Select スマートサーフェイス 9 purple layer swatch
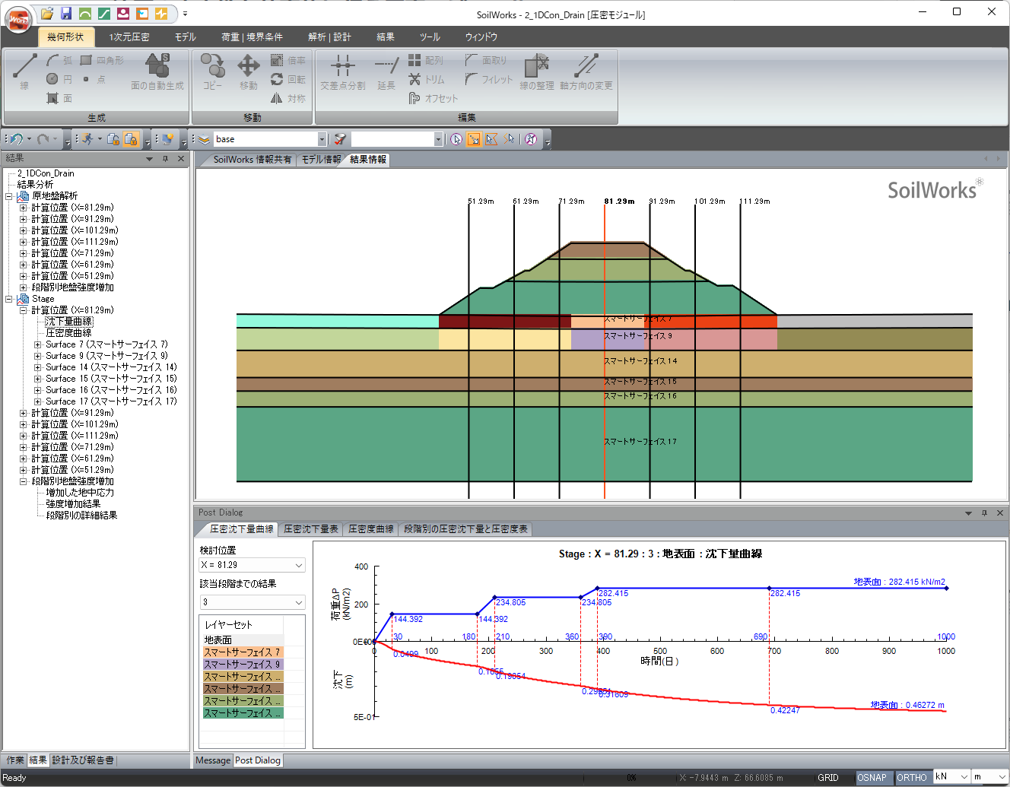 pyautogui.click(x=243, y=665)
